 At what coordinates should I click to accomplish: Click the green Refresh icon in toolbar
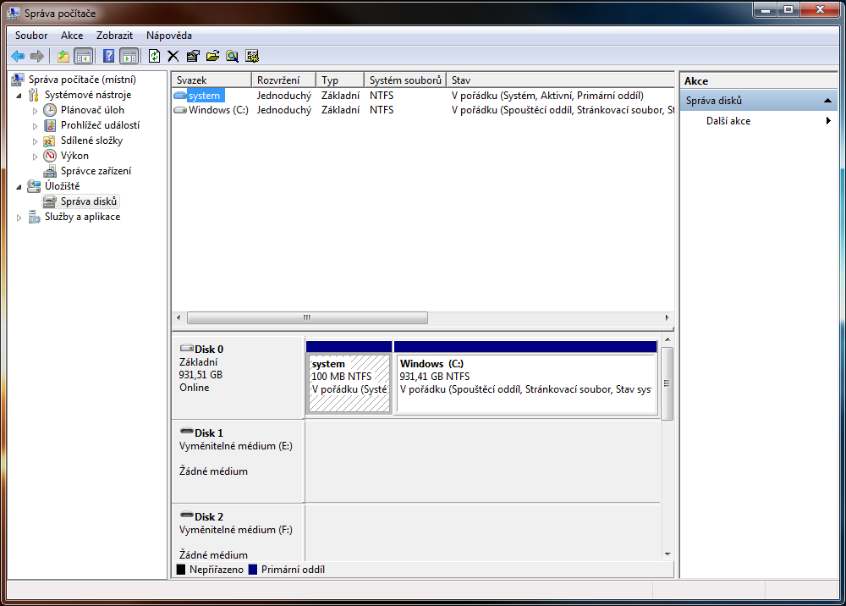(x=154, y=57)
